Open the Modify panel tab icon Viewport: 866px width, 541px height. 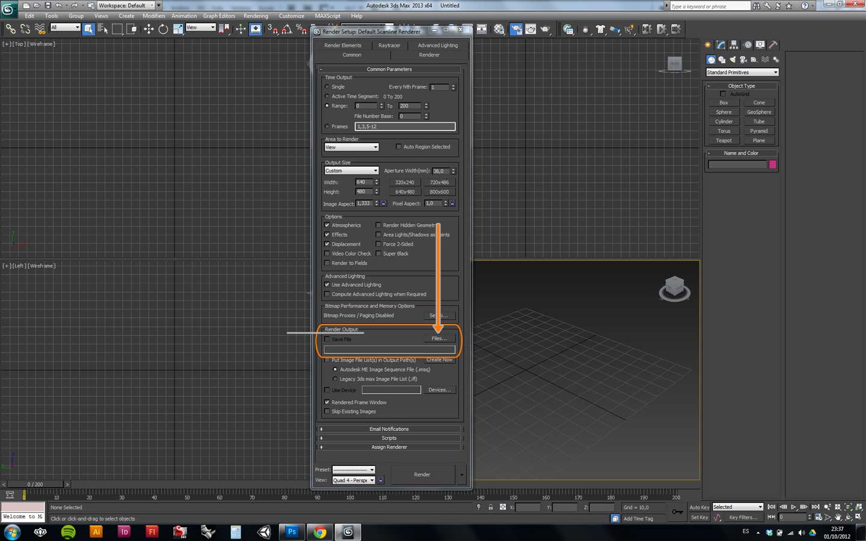coord(721,45)
